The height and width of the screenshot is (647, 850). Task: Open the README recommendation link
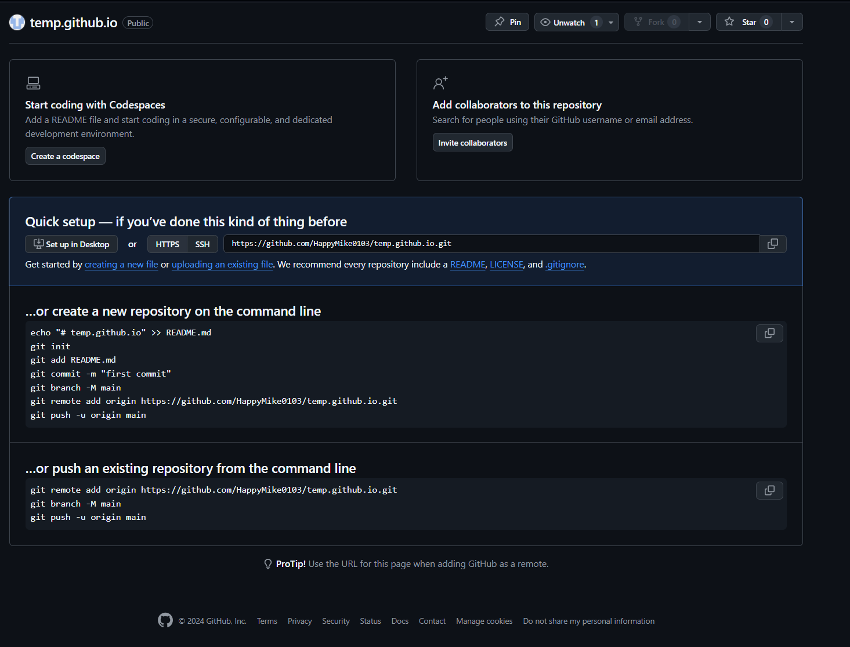coord(468,265)
